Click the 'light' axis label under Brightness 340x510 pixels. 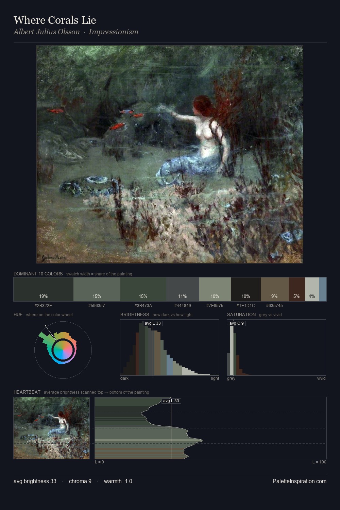(215, 378)
